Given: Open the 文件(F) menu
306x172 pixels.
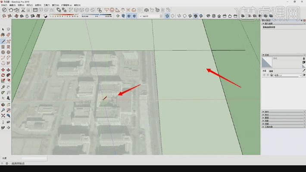Looking at the screenshot, I should (5, 6).
